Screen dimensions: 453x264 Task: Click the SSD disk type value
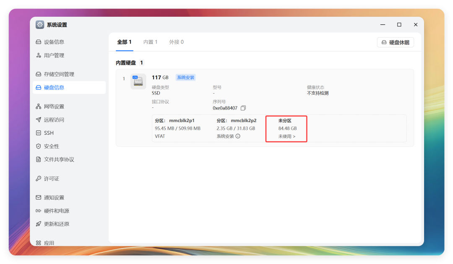pos(156,93)
